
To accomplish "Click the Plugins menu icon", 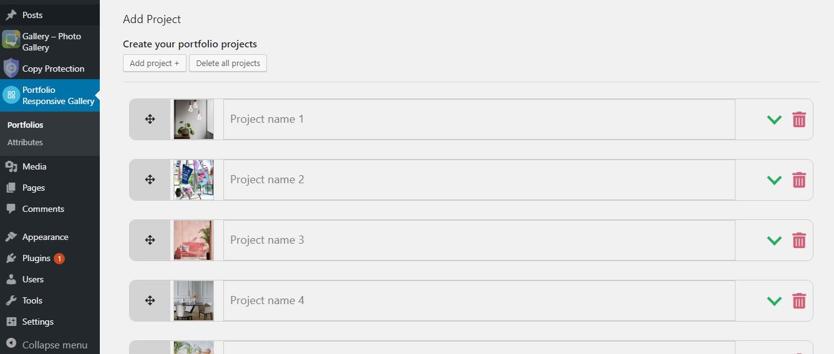I will 11,258.
